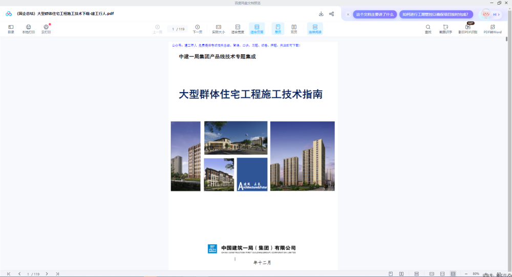This screenshot has width=512, height=277.
Task: Toggle 单页 single page layout
Action: point(278,29)
